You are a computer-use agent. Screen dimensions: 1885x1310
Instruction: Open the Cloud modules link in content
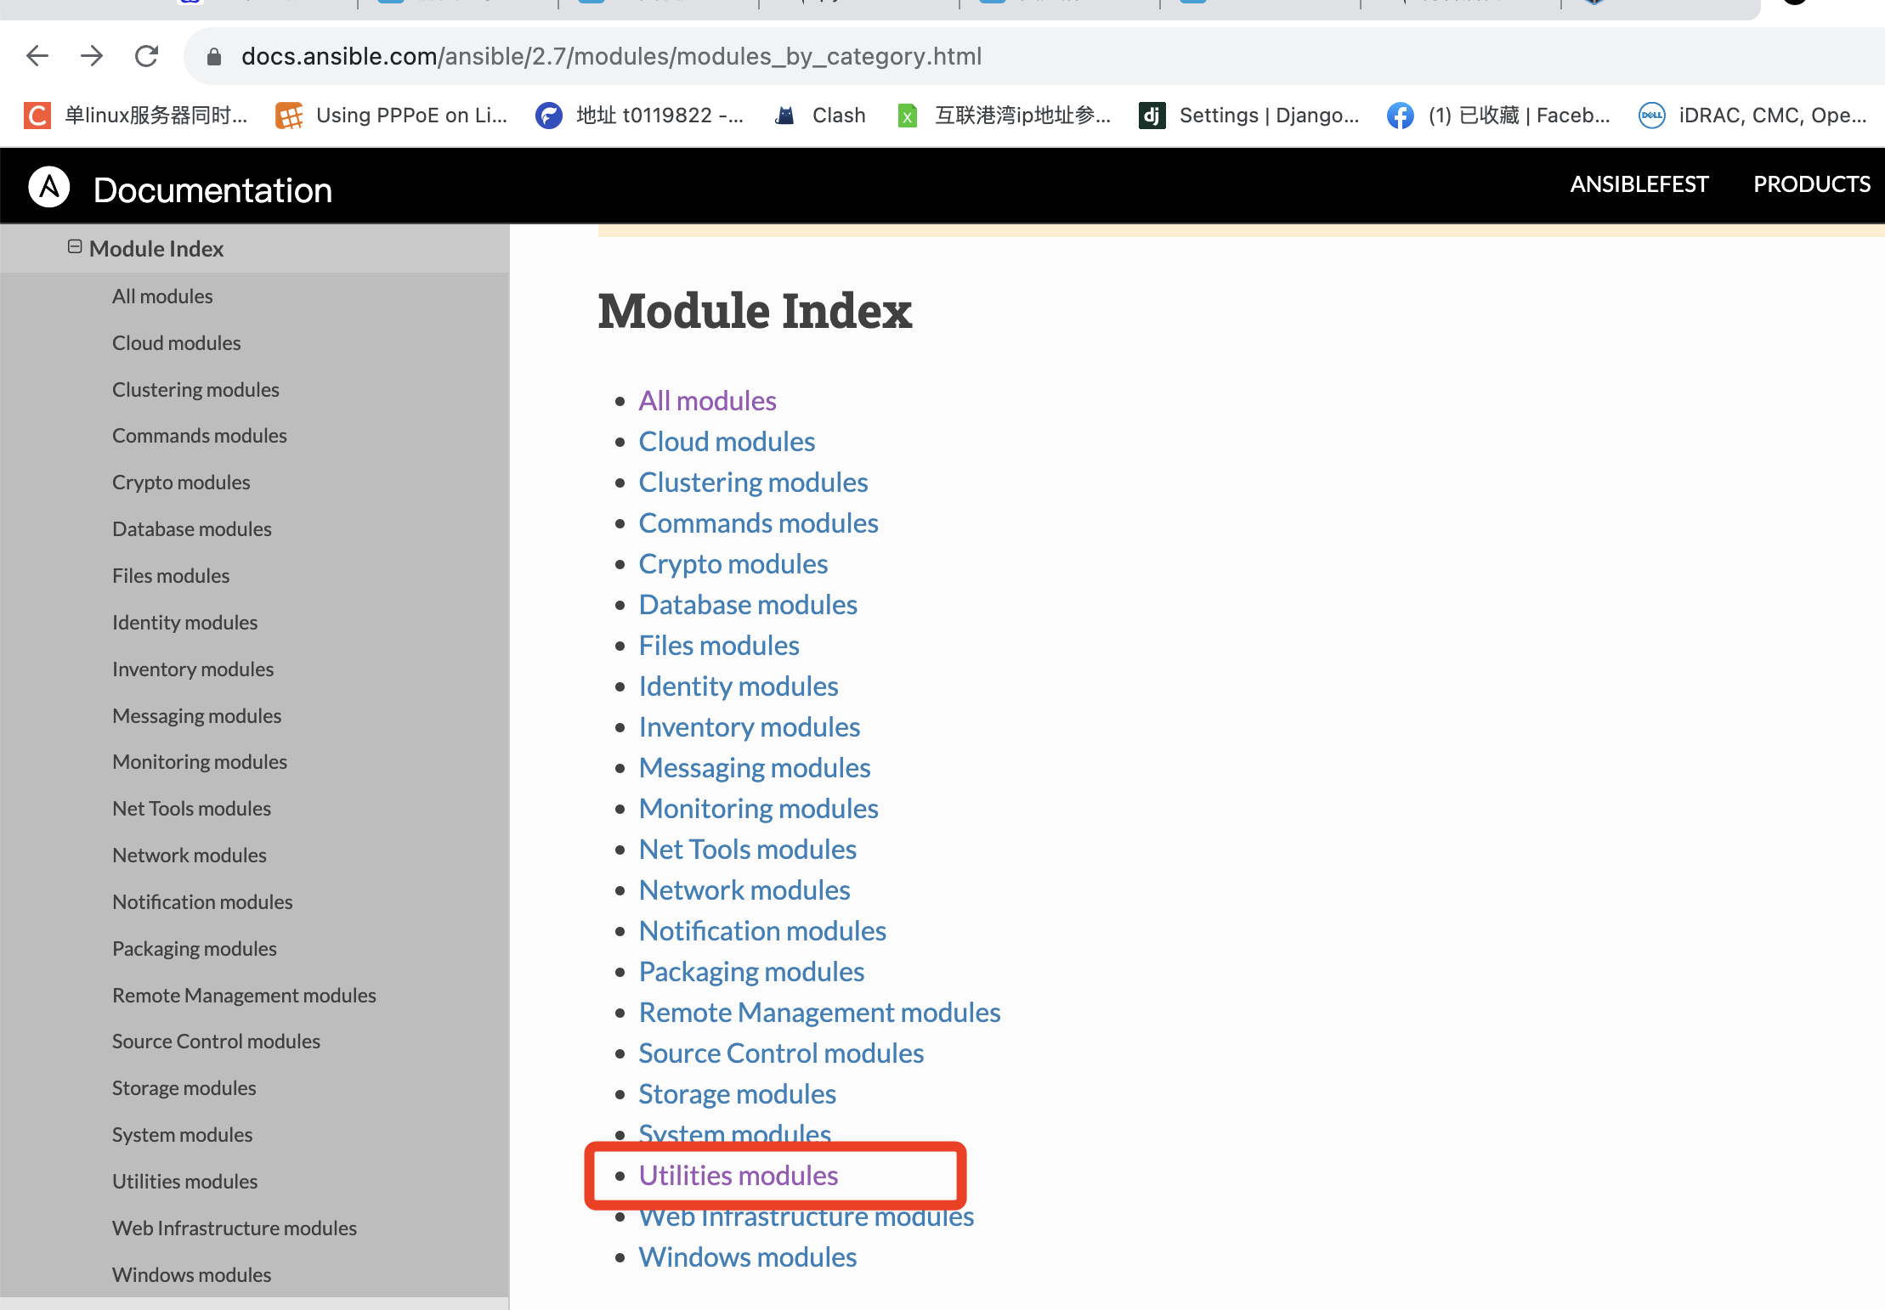tap(727, 442)
